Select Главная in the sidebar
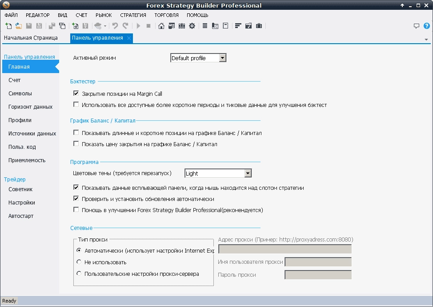This screenshot has width=433, height=307. click(31, 67)
